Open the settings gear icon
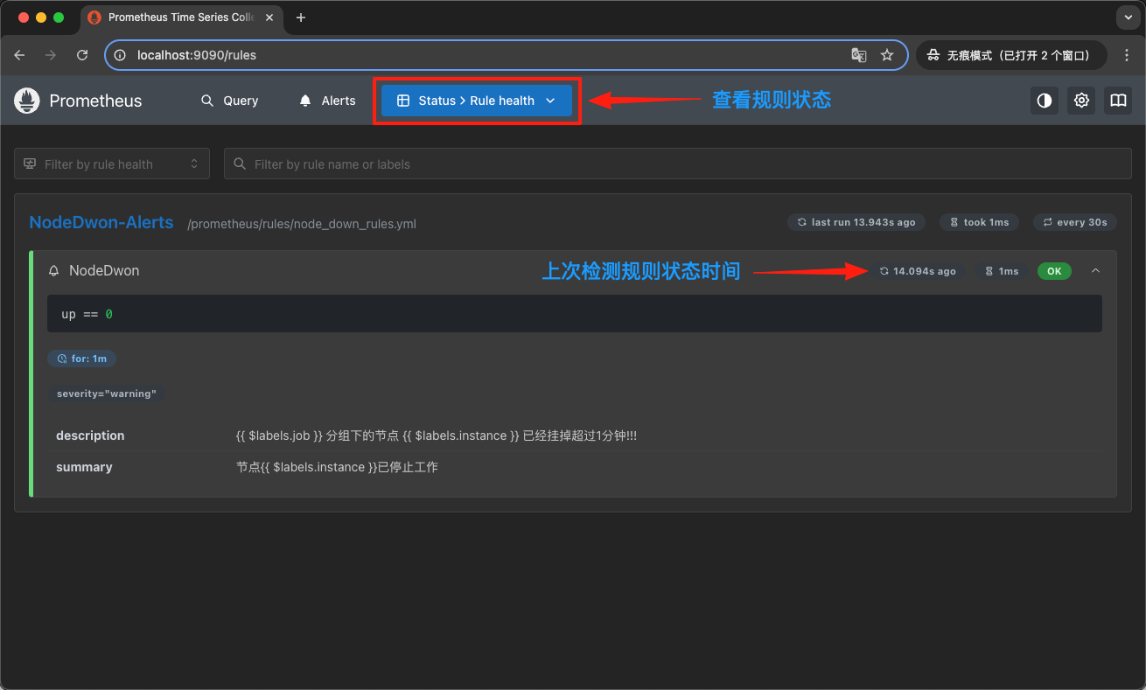The image size is (1146, 690). pyautogui.click(x=1080, y=101)
